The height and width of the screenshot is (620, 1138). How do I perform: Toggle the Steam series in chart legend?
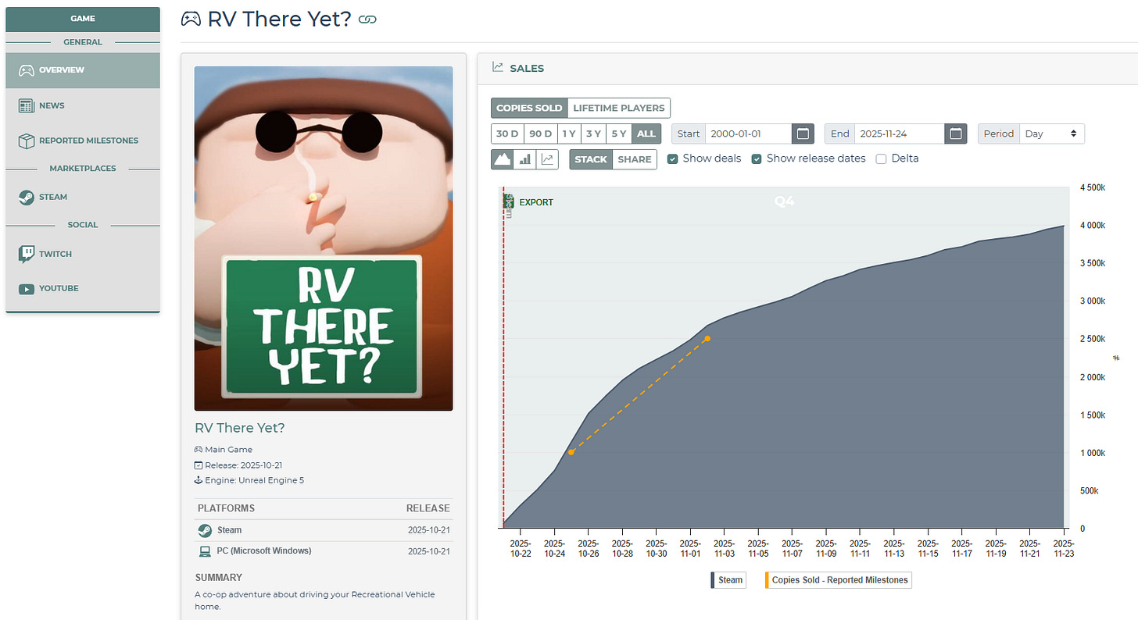[x=728, y=580]
